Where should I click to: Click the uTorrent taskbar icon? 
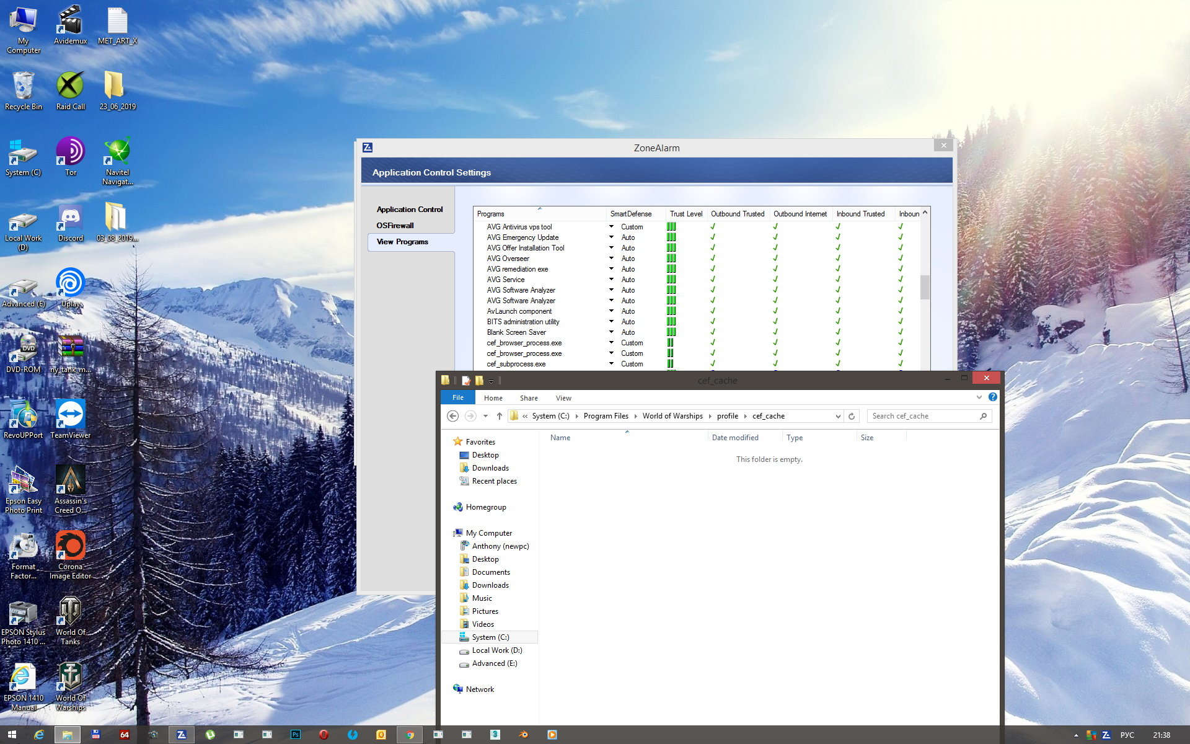pos(210,735)
